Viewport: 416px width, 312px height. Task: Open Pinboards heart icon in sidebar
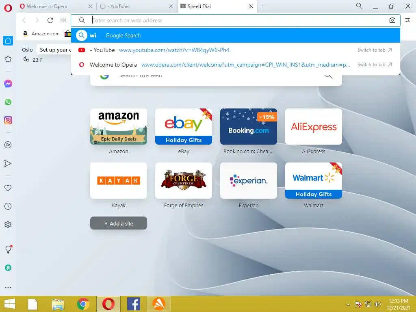[x=8, y=188]
